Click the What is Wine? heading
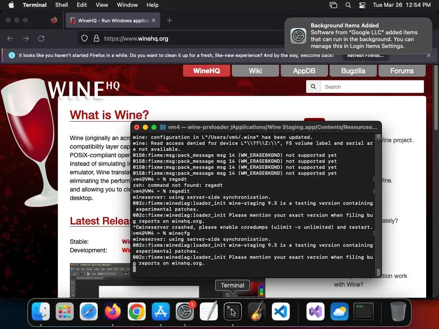This screenshot has width=439, height=329. pyautogui.click(x=109, y=115)
